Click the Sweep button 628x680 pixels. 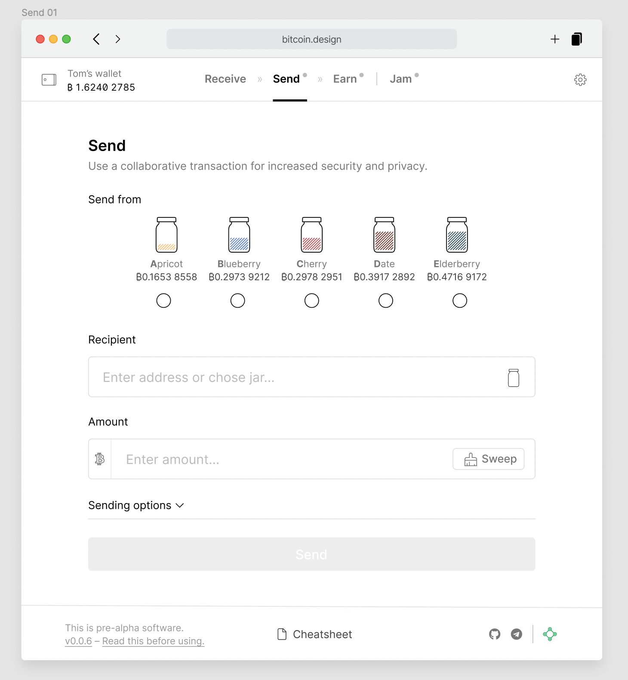pyautogui.click(x=489, y=459)
